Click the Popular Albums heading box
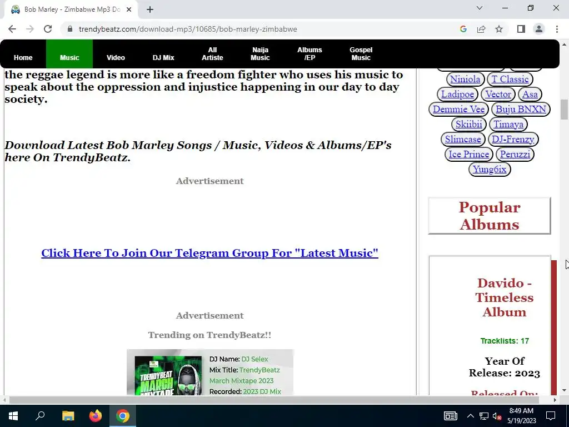Screen dimensions: 569x427 (x=490, y=216)
